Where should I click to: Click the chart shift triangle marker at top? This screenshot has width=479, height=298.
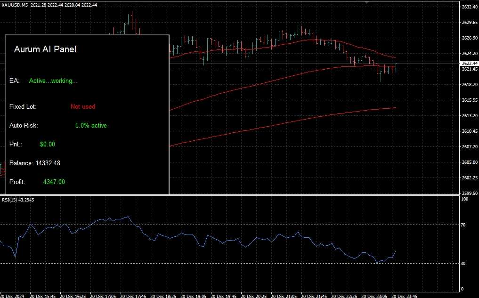pos(367,2)
